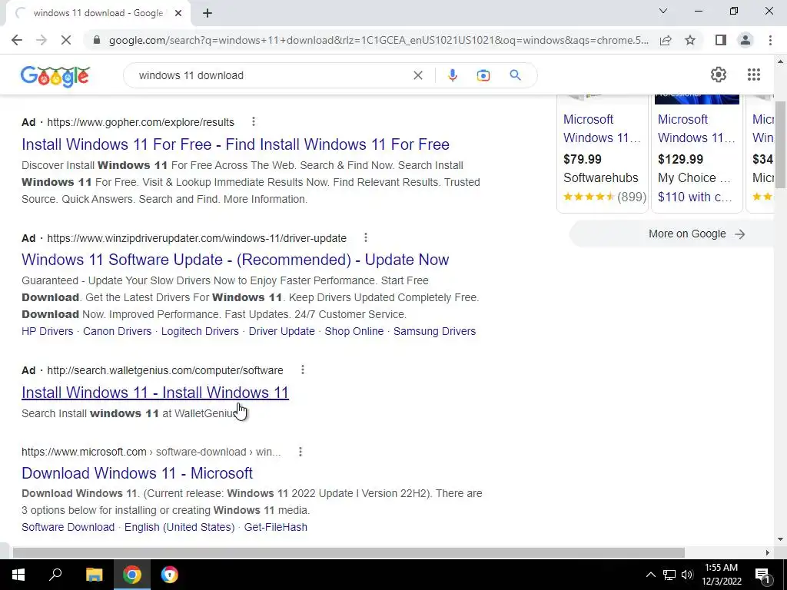Open the browser side panel
The width and height of the screenshot is (787, 590).
[721, 40]
